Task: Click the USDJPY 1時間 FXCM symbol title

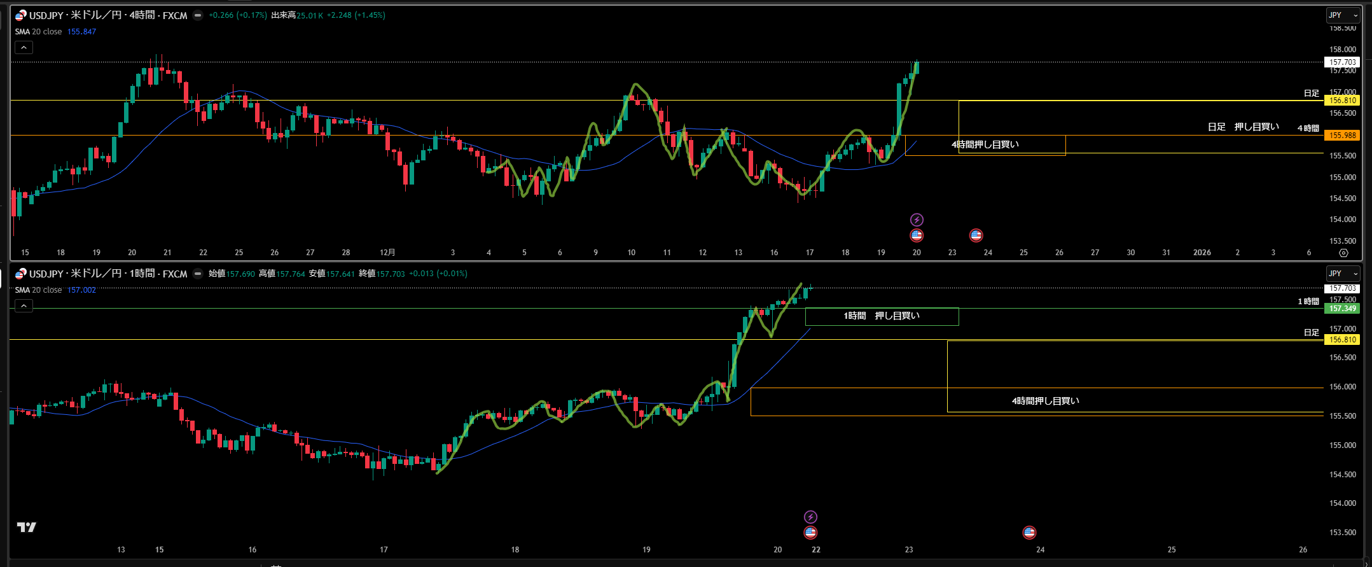Action: (x=108, y=274)
